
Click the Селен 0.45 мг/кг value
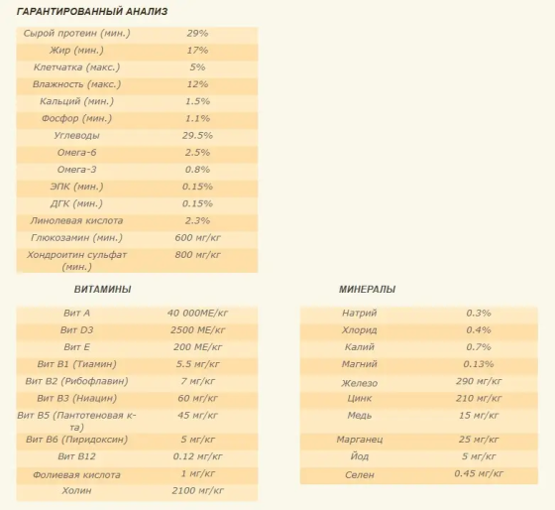(479, 473)
